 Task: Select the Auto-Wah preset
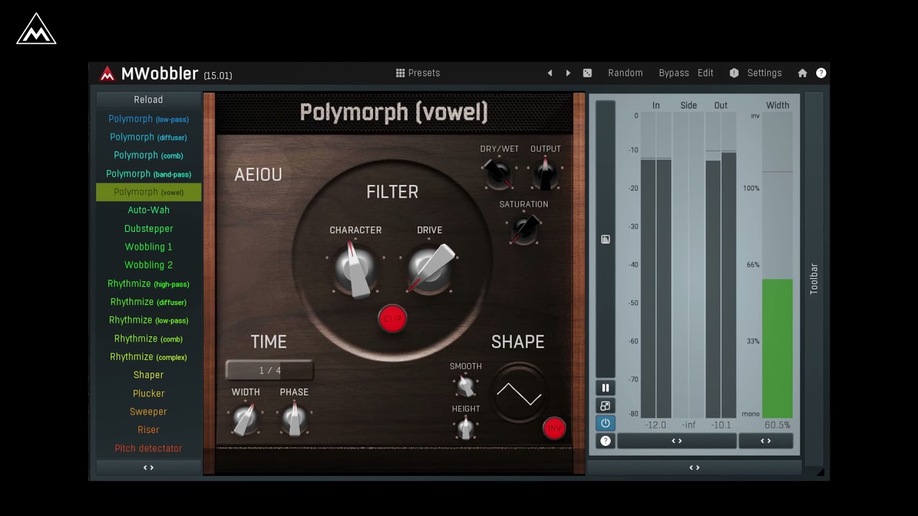148,210
